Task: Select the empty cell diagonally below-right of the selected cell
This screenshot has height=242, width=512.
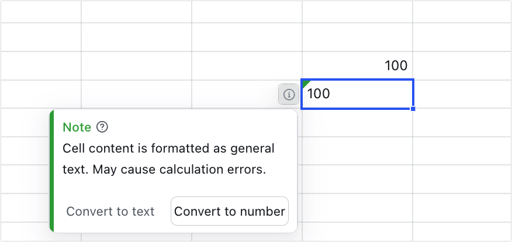Action: pyautogui.click(x=462, y=122)
